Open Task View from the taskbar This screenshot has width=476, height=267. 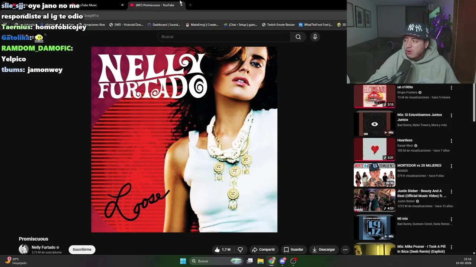point(250,261)
